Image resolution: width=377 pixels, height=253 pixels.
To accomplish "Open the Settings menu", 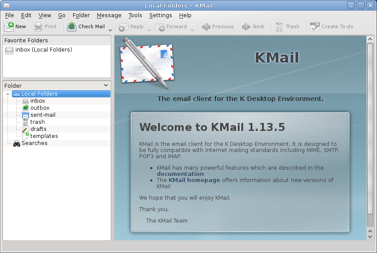I will point(161,15).
